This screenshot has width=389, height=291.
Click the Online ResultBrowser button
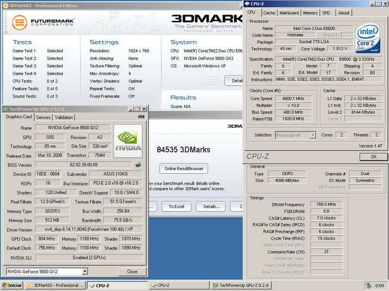(x=184, y=168)
